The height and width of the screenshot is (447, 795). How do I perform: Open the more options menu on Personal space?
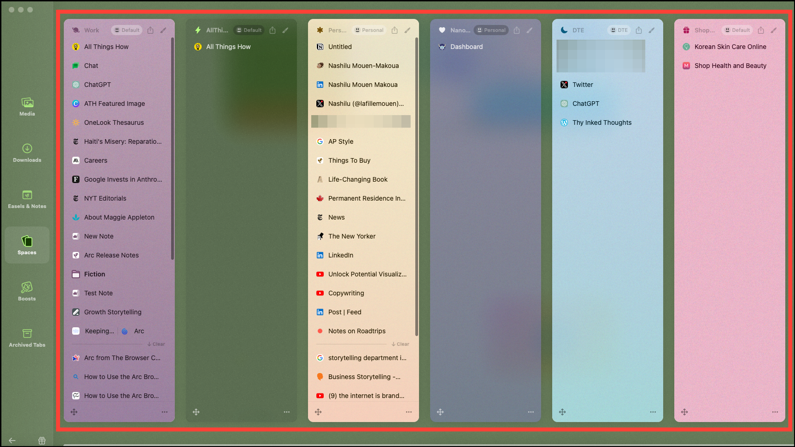[409, 412]
